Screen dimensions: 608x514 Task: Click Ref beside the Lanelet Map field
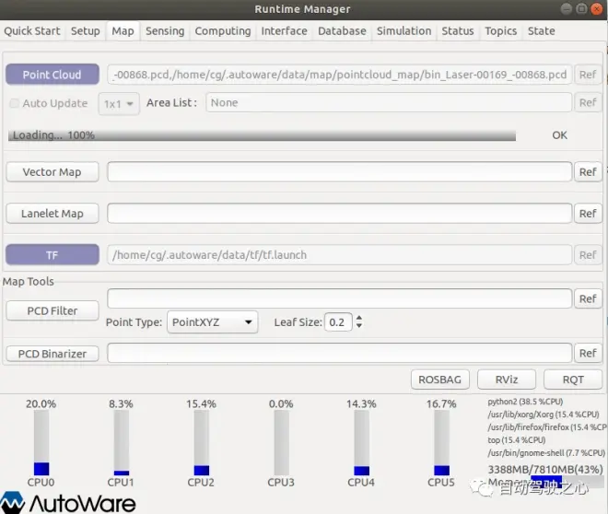pos(588,213)
